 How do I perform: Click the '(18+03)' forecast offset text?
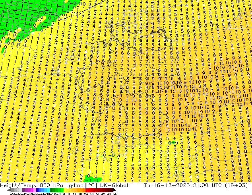(x=236, y=185)
